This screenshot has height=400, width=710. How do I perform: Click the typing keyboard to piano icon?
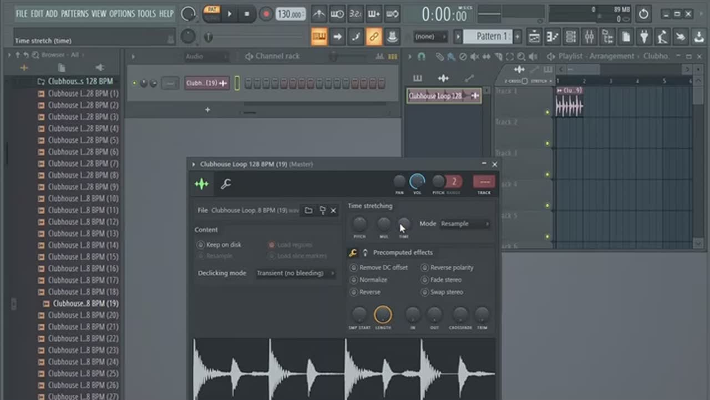click(319, 37)
